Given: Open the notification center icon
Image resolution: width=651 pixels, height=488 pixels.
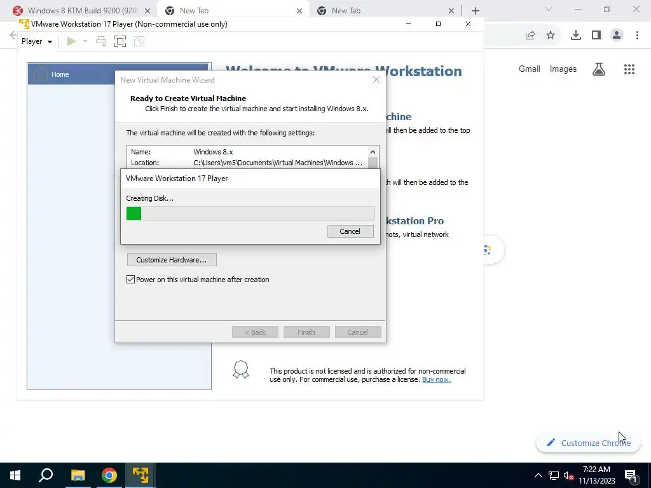Looking at the screenshot, I should point(631,475).
